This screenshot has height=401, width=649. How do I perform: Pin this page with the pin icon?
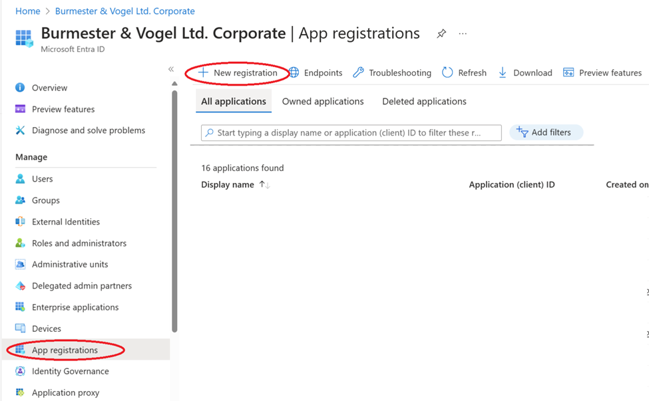tap(441, 33)
